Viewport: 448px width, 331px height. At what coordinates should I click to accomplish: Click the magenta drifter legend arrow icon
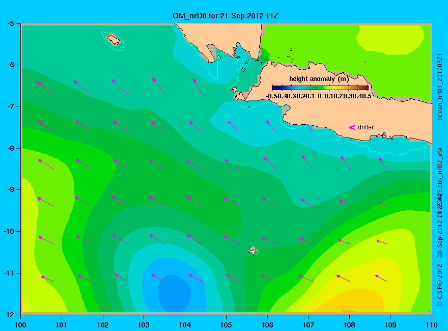click(x=352, y=127)
